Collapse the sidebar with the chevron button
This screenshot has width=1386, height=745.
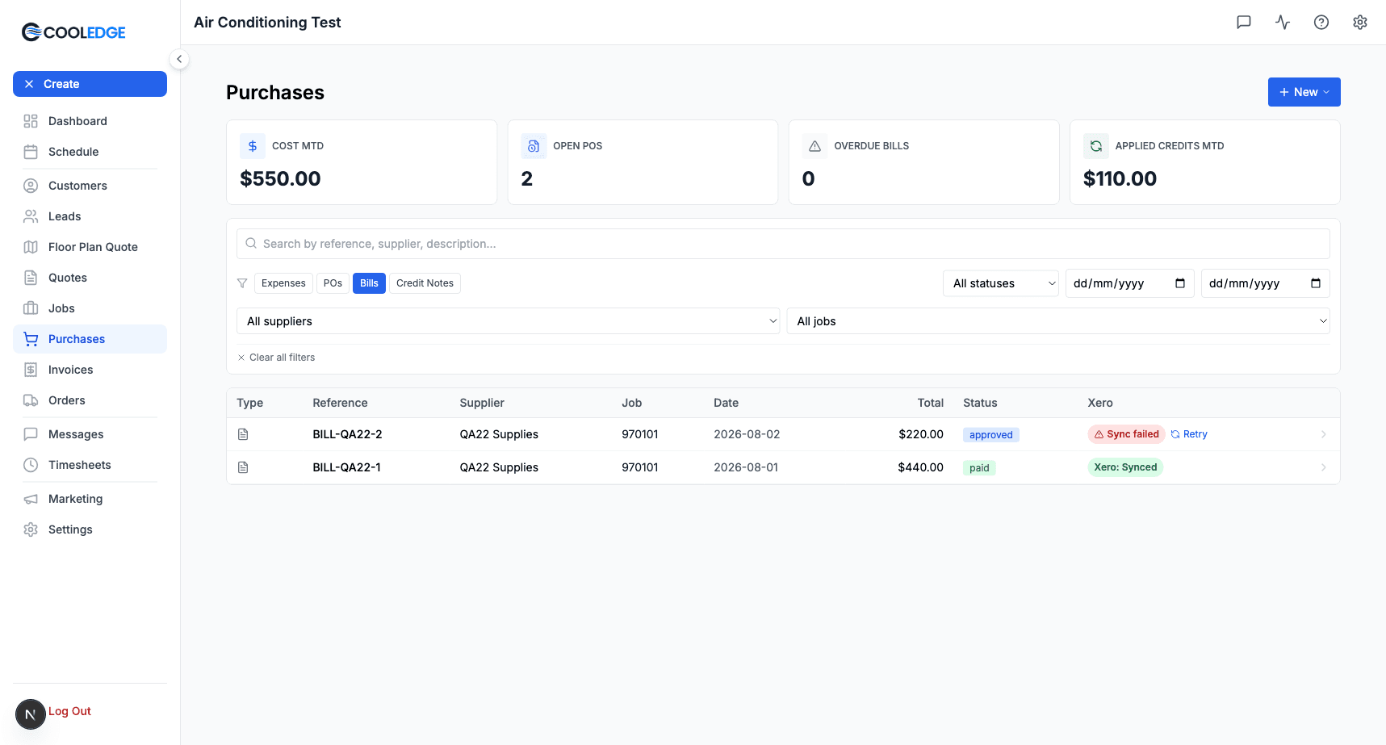tap(179, 59)
